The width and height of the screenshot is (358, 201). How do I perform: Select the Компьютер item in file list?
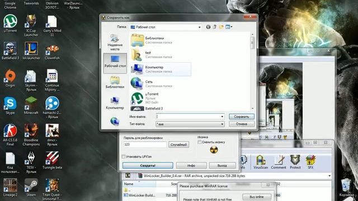coord(161,69)
